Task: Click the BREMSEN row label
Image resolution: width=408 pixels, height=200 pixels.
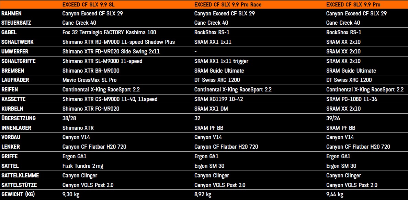Action: 13,71
